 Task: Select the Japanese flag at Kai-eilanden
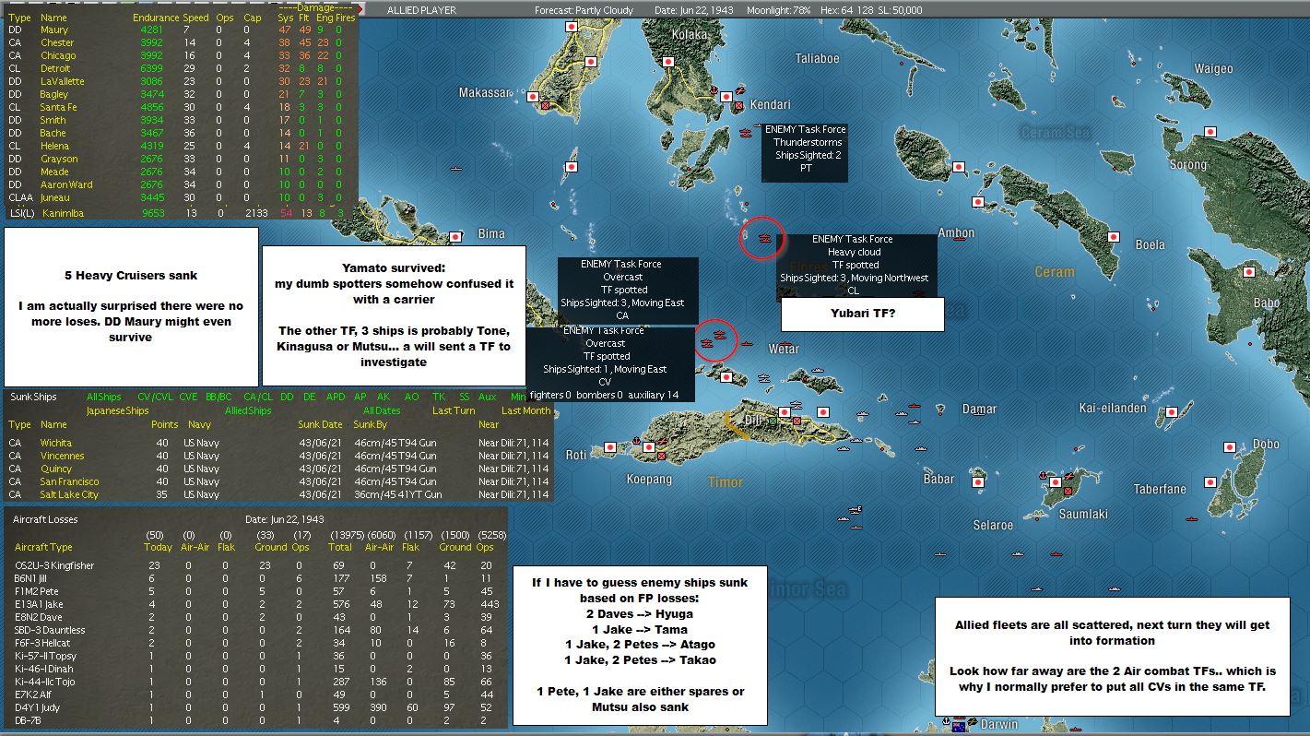click(x=1172, y=412)
